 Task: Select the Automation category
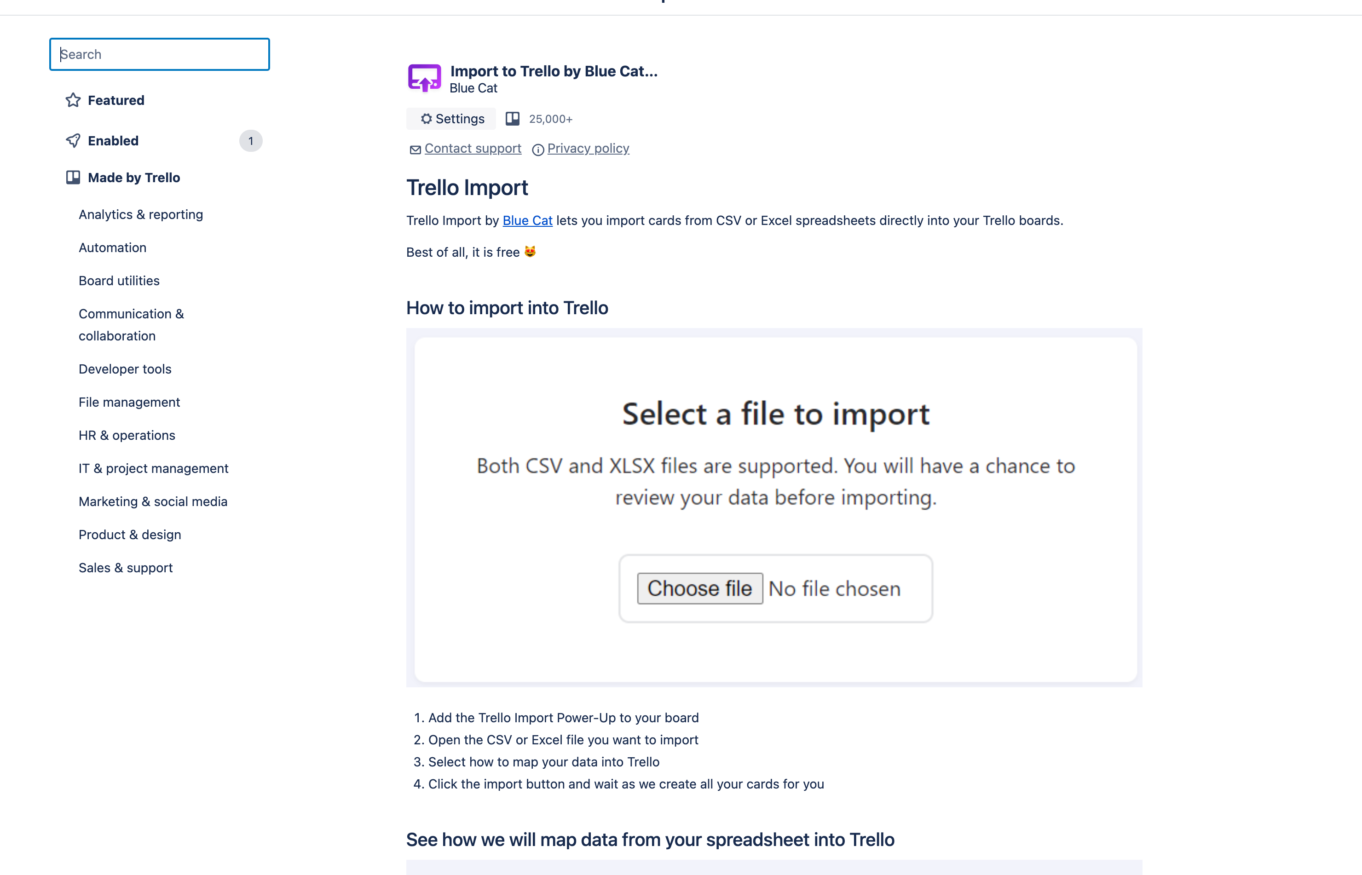[x=113, y=247]
